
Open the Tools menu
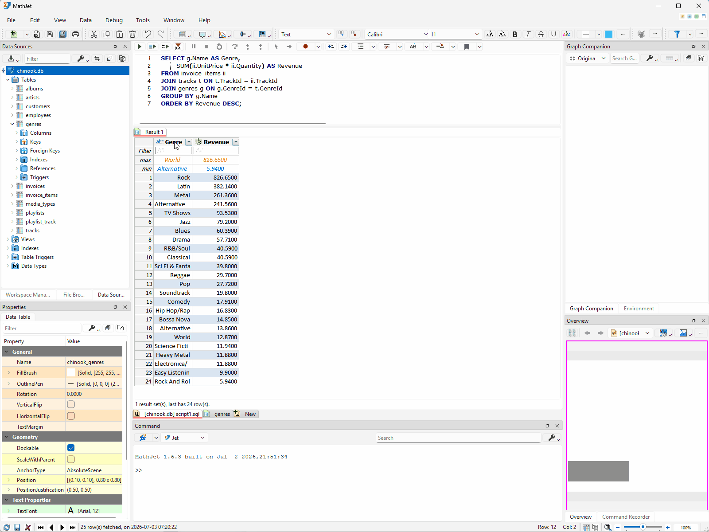(143, 20)
